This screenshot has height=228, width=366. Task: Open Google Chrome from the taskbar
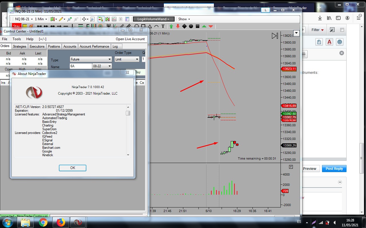(43, 222)
